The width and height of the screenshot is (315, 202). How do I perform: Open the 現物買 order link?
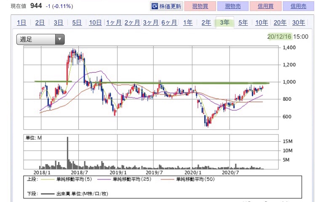coord(200,6)
